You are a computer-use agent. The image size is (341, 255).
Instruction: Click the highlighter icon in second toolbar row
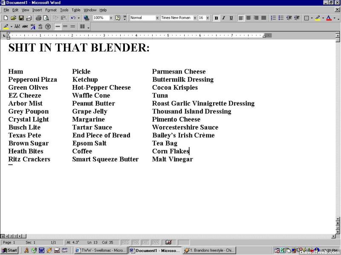[6, 27]
